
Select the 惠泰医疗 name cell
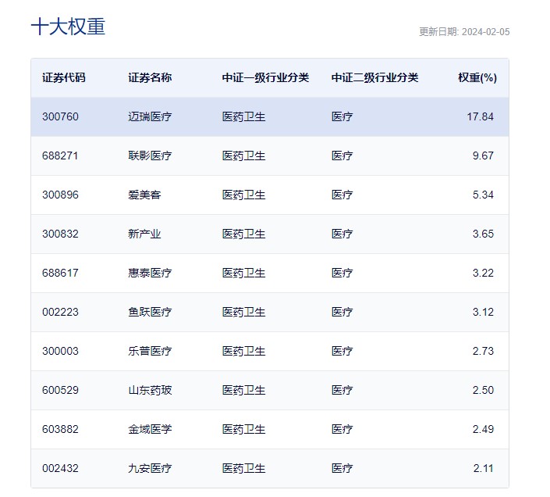point(150,273)
